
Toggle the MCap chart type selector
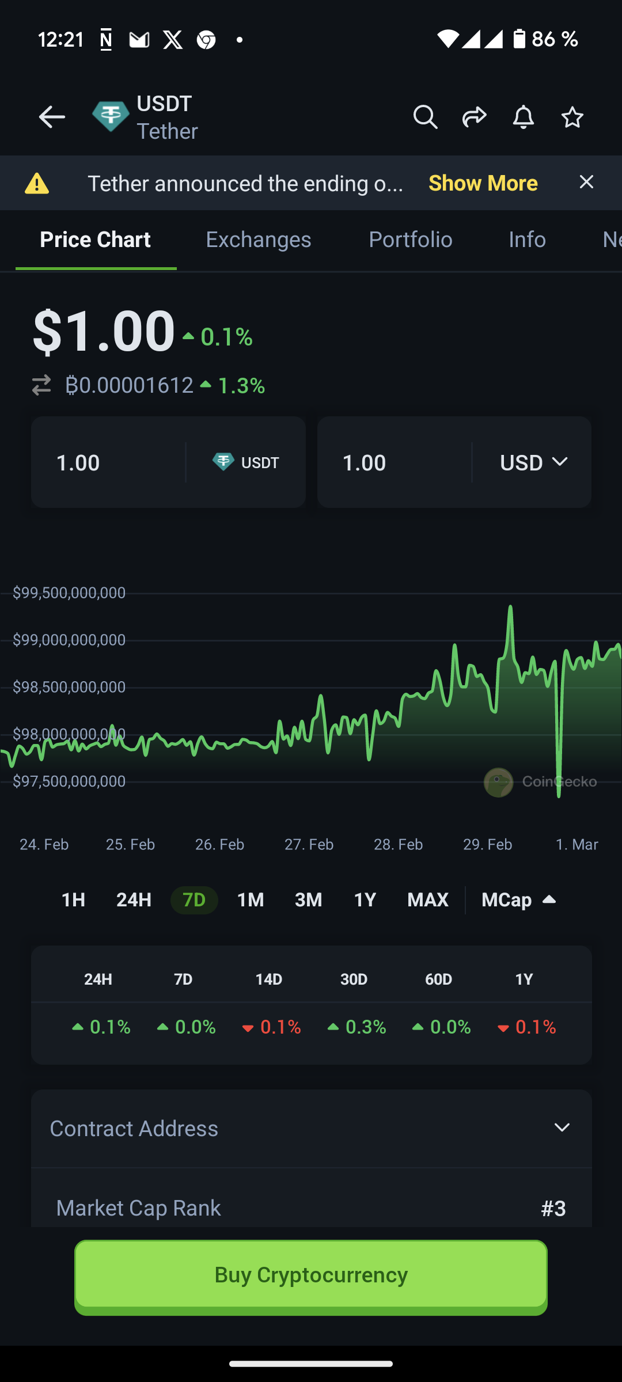518,900
